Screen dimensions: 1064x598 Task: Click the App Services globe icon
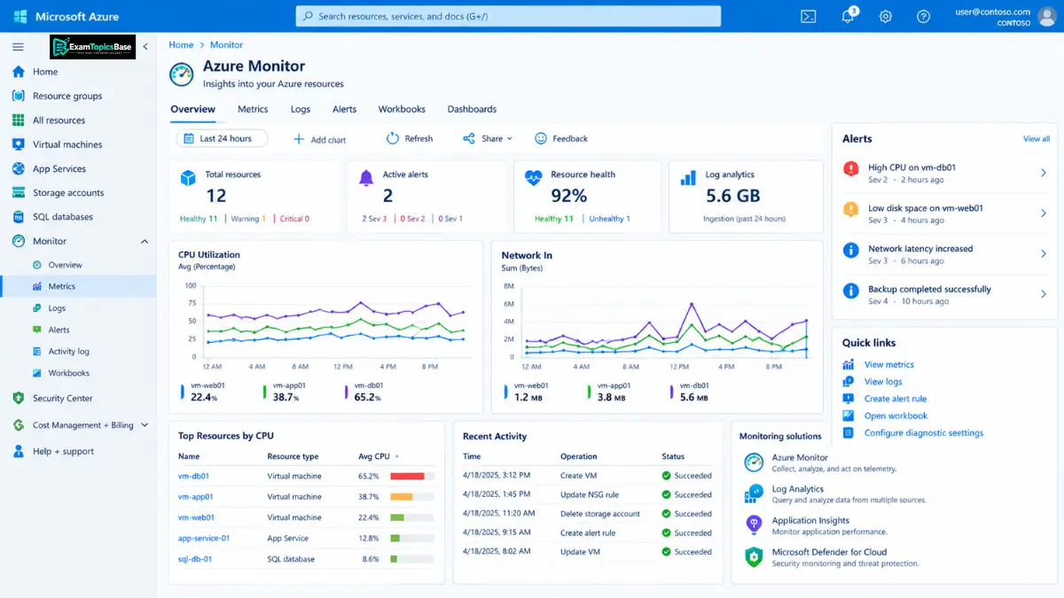click(18, 168)
